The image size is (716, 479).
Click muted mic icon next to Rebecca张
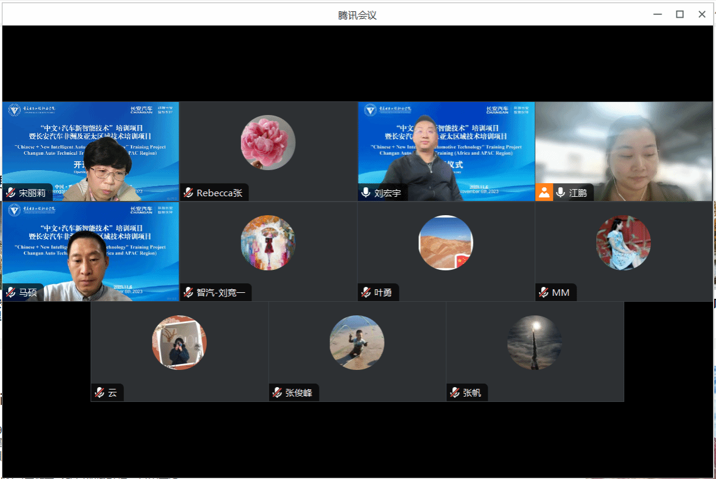tap(188, 193)
